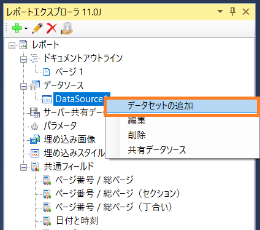The width and height of the screenshot is (260, 230).
Task: Click the サーバー共有データ icon
Action: 35,113
